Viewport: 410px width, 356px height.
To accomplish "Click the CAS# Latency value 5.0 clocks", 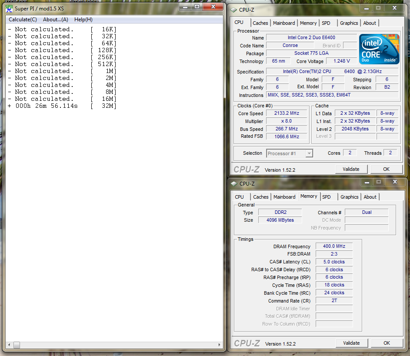I will click(x=334, y=262).
